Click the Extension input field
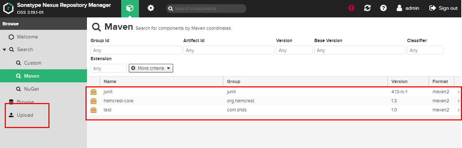 109,68
